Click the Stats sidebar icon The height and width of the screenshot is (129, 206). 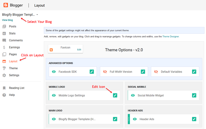point(4,33)
